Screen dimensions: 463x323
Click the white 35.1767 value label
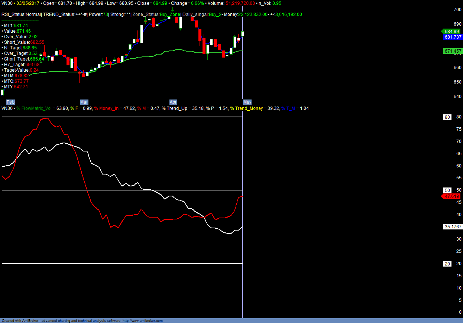pos(453,226)
